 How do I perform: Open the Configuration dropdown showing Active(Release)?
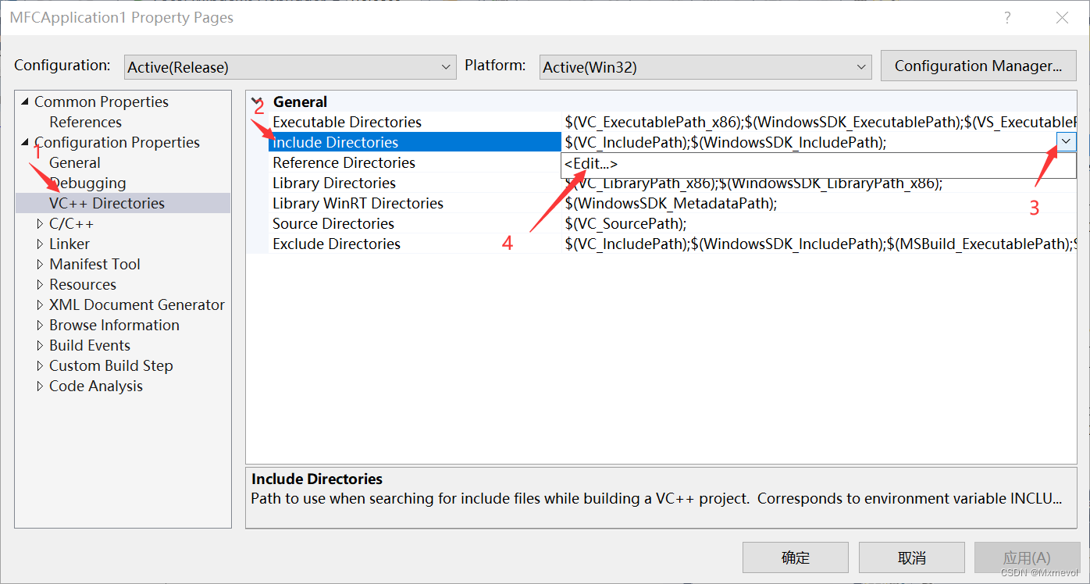290,67
